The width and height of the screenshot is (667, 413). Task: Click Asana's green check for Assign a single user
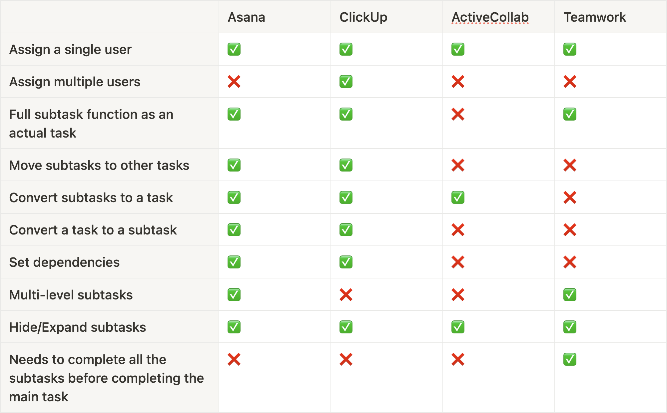pos(234,49)
